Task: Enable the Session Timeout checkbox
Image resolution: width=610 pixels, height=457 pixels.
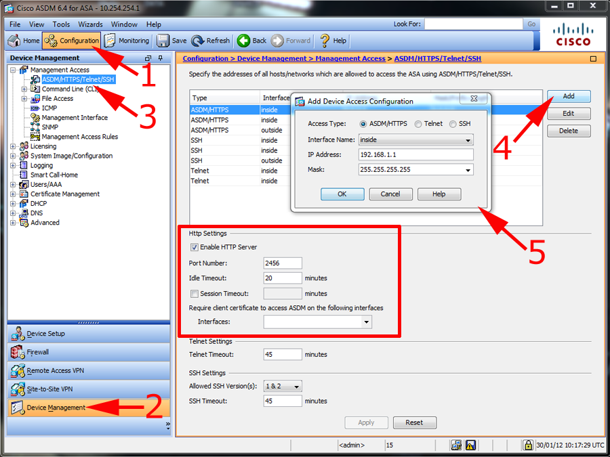Action: (x=194, y=294)
